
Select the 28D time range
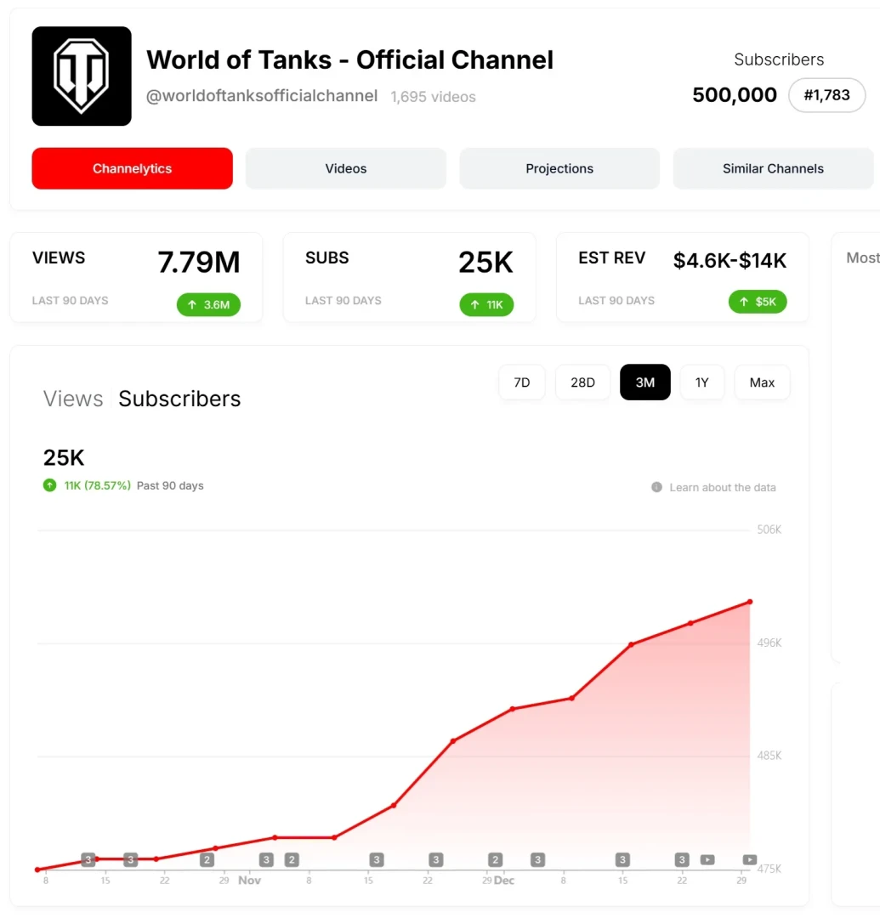pyautogui.click(x=582, y=382)
